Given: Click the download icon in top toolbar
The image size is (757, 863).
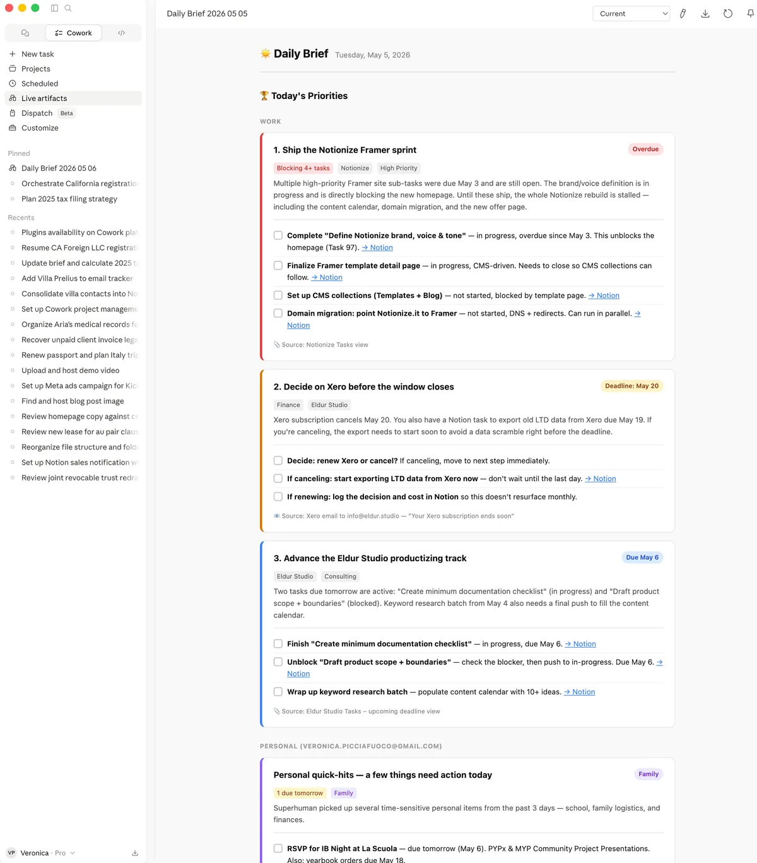Looking at the screenshot, I should tap(705, 14).
